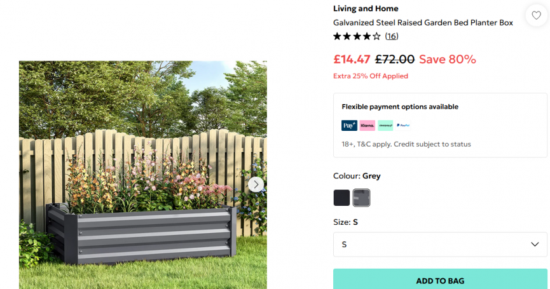Show next product image with arrow
The image size is (550, 289).
click(x=256, y=185)
